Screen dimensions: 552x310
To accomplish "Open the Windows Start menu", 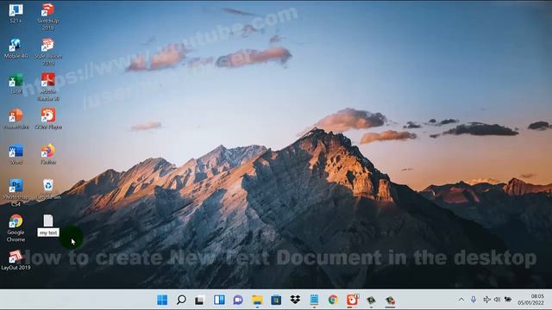I will pyautogui.click(x=162, y=300).
